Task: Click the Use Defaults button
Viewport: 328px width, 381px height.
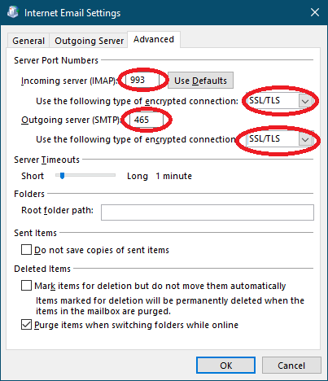Action: click(200, 81)
